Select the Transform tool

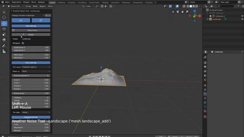4,40
